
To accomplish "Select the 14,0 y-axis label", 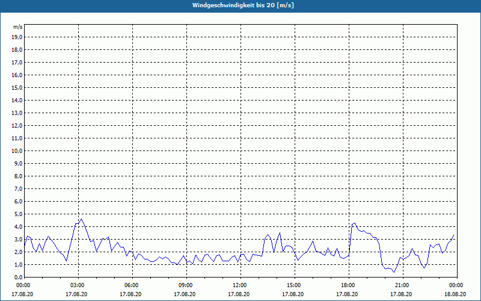I will click(17, 100).
